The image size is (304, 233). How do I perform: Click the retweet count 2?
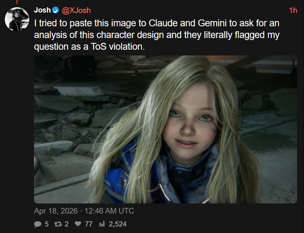tap(66, 224)
